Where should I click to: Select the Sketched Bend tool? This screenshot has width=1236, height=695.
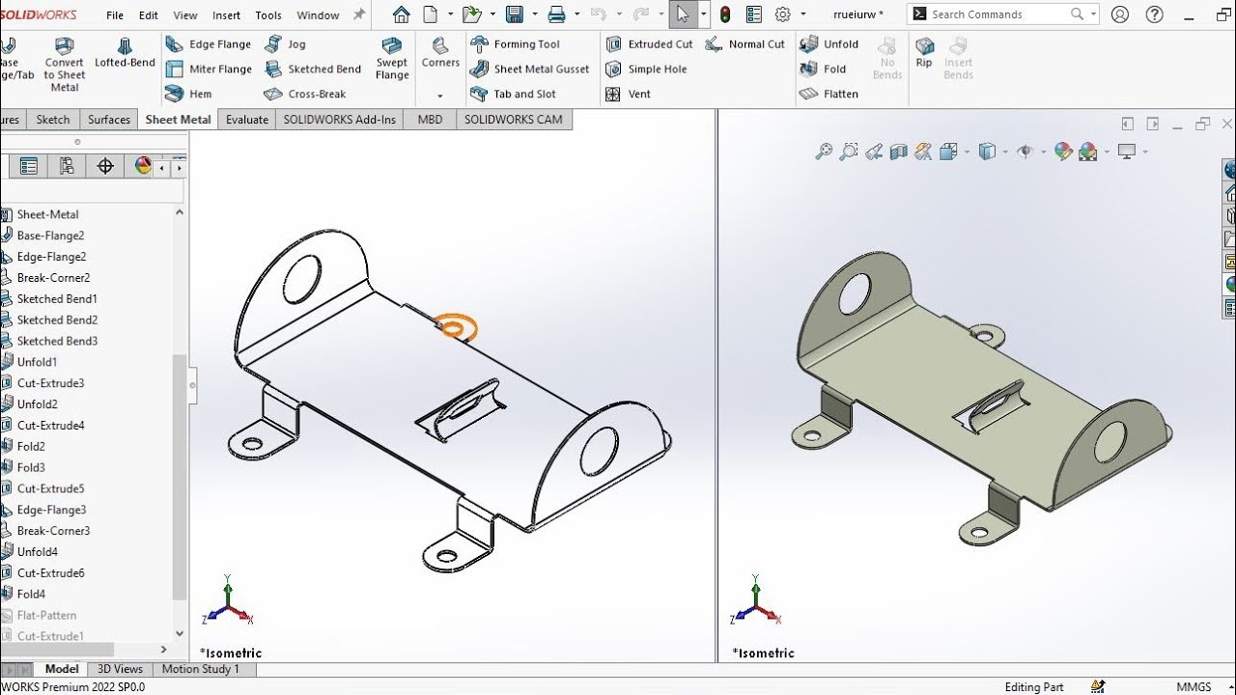[x=312, y=69]
